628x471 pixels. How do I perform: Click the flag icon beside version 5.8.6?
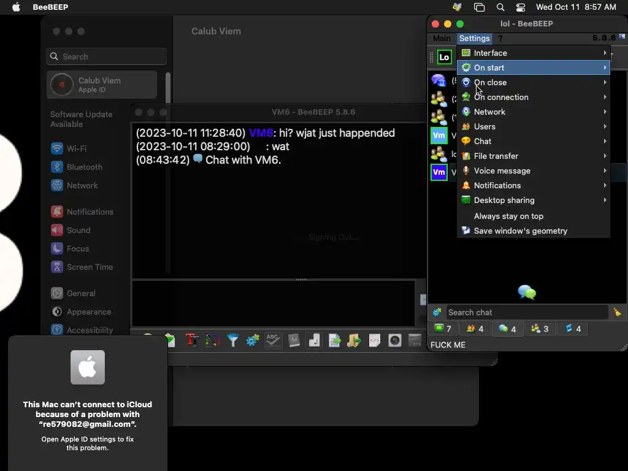(x=622, y=36)
